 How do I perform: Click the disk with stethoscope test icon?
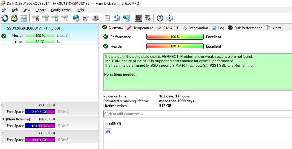tap(36, 18)
